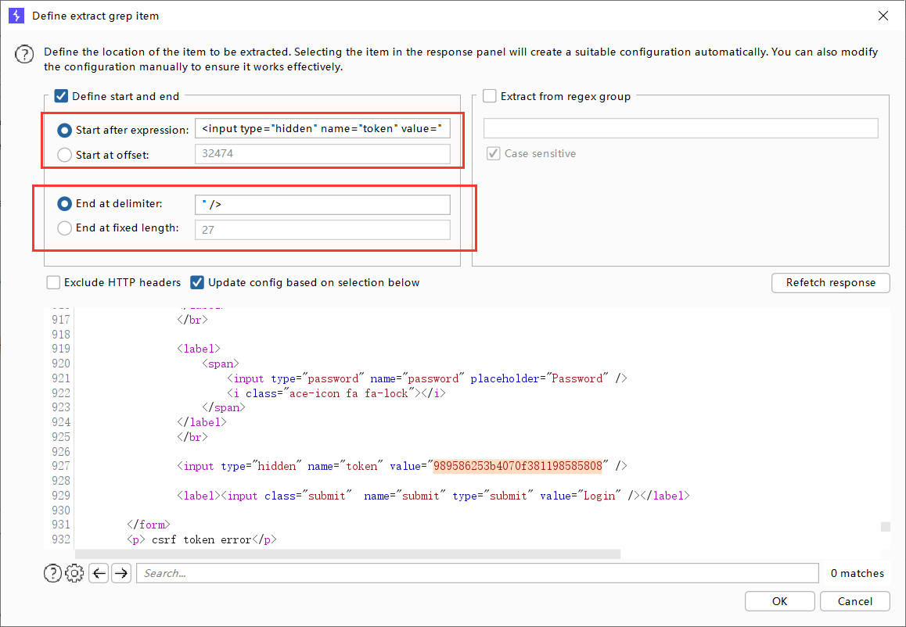
Task: Click the closing form tag on line 931
Action: point(149,525)
